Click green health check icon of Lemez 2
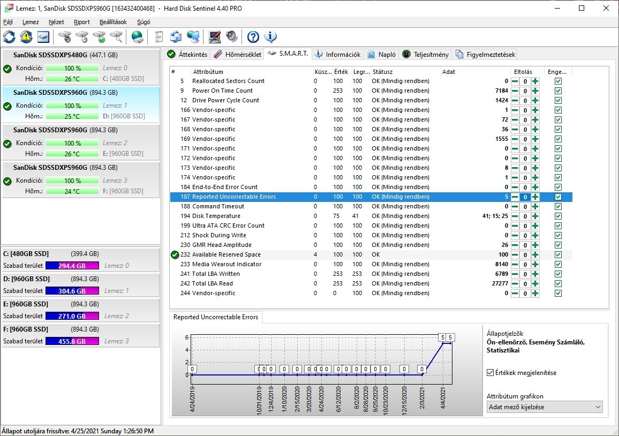Viewport: 619px width, 436px height. point(7,144)
